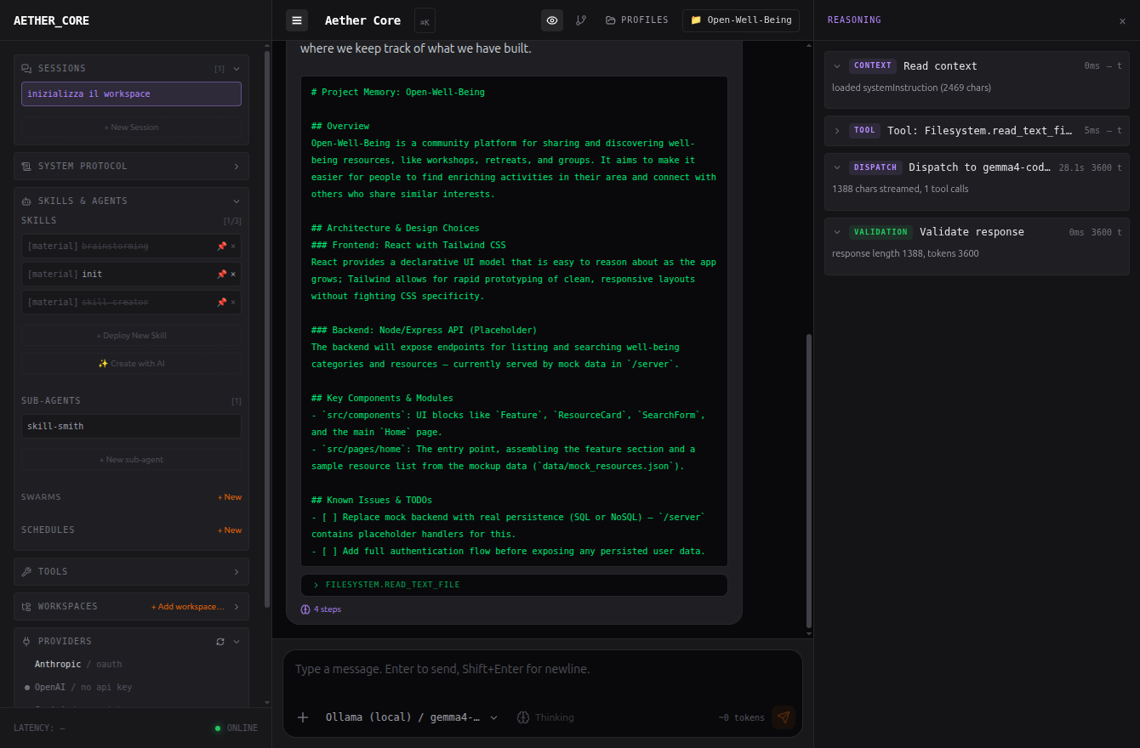Close the Reasoning panel
This screenshot has height=748, width=1140.
click(1122, 20)
